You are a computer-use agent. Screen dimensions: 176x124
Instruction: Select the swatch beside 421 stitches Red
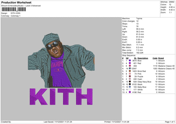coord(130,63)
